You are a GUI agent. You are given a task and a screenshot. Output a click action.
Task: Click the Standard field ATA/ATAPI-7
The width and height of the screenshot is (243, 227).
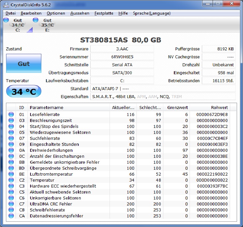click(x=163, y=89)
